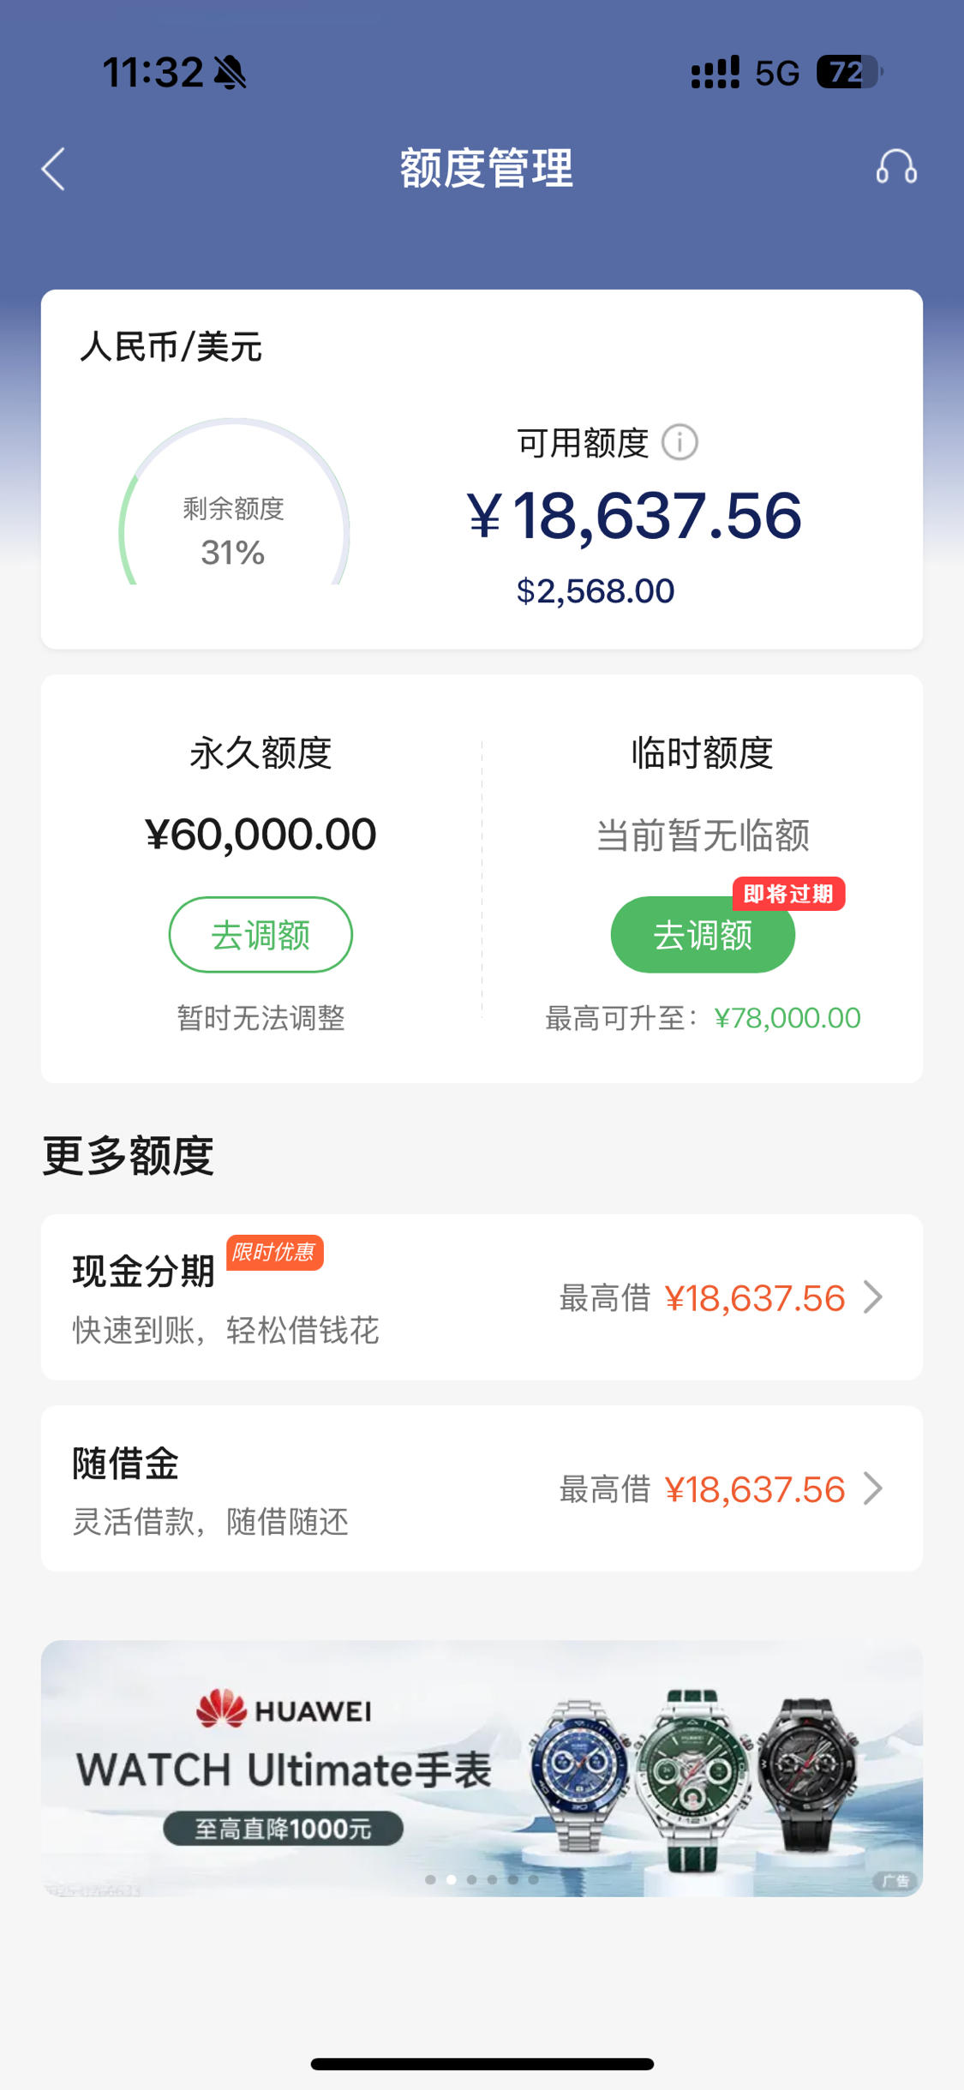Open the 随借金 flexible loan row
964x2090 pixels.
[482, 1489]
